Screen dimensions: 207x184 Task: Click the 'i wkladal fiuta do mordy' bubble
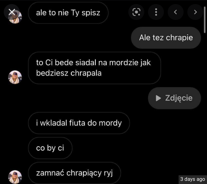tap(79, 123)
